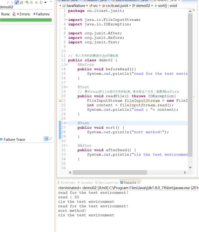Collapse the import block at line 3
The width and height of the screenshot is (199, 232).
[67, 20]
